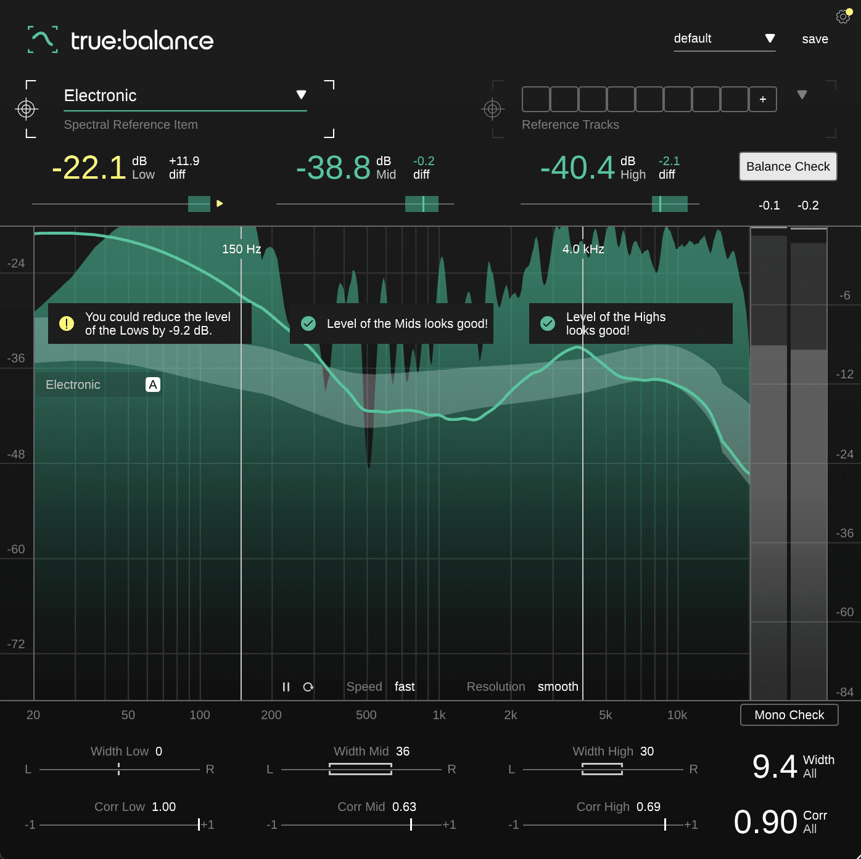861x859 pixels.
Task: Pause the spectrum analyzer
Action: click(x=286, y=686)
